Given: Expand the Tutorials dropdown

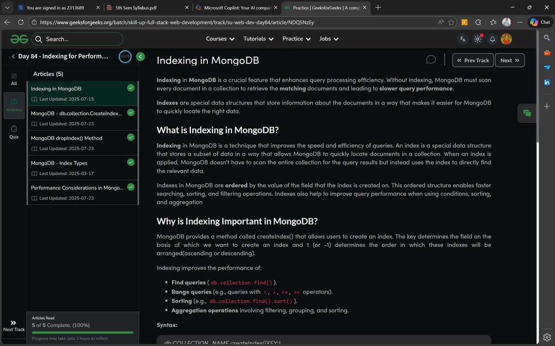Looking at the screenshot, I should tap(259, 39).
